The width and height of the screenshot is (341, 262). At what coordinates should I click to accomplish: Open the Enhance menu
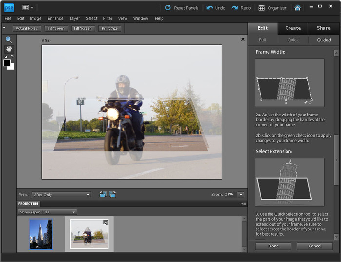55,18
